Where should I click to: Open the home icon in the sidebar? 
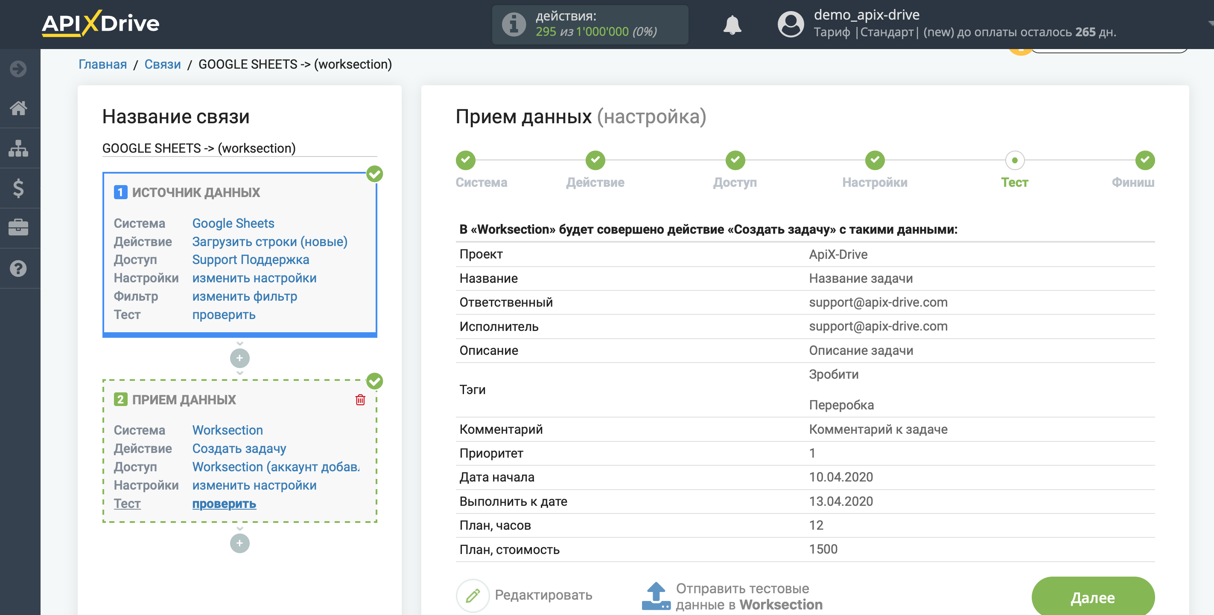[x=18, y=108]
